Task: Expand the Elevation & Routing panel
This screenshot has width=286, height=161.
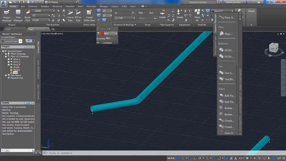Action: (125, 25)
